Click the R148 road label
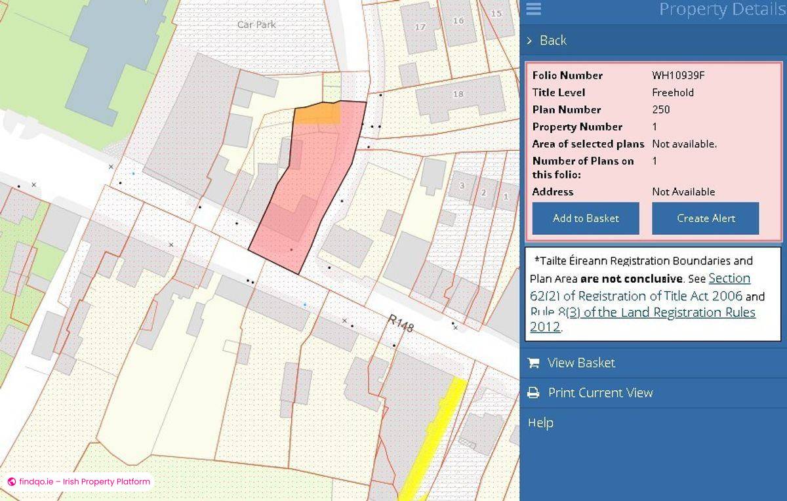 click(x=401, y=323)
